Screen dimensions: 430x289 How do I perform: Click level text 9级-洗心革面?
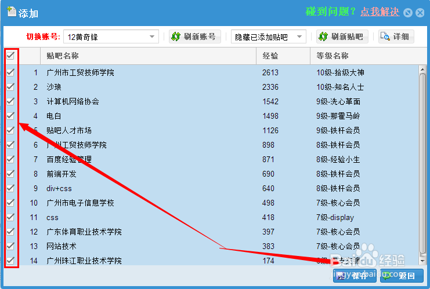point(338,101)
